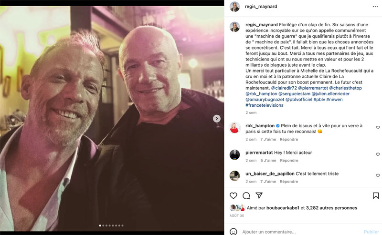Open rbk_hampton's profile picture
Screen dimensions: 382x235
point(234,128)
